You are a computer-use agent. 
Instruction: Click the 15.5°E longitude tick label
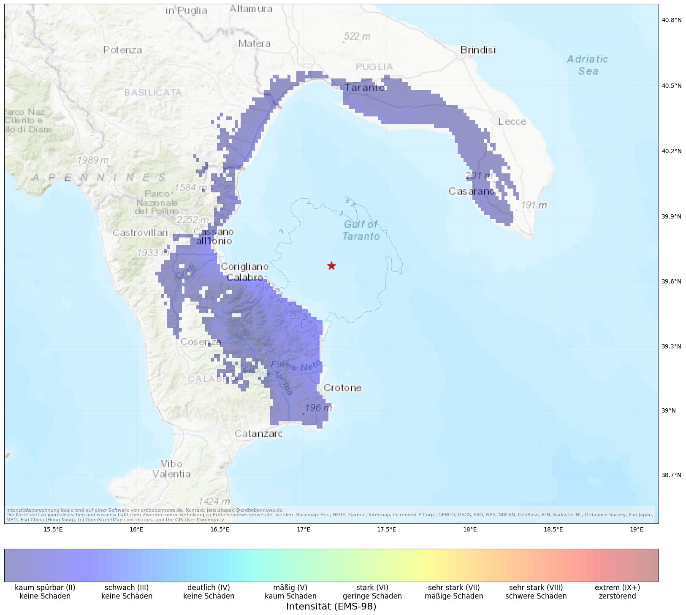[x=53, y=530]
